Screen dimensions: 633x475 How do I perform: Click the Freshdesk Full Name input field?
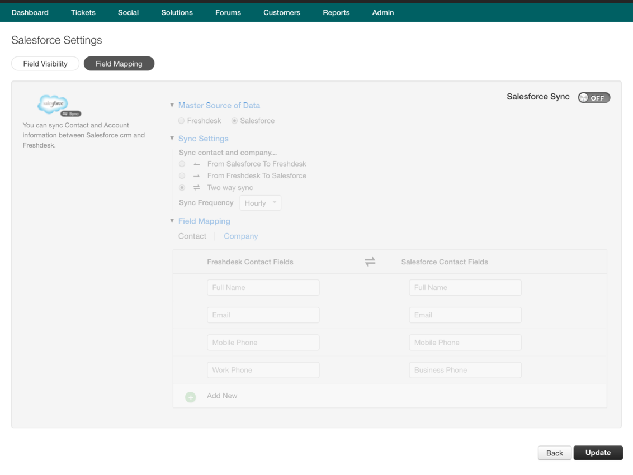[x=263, y=287]
